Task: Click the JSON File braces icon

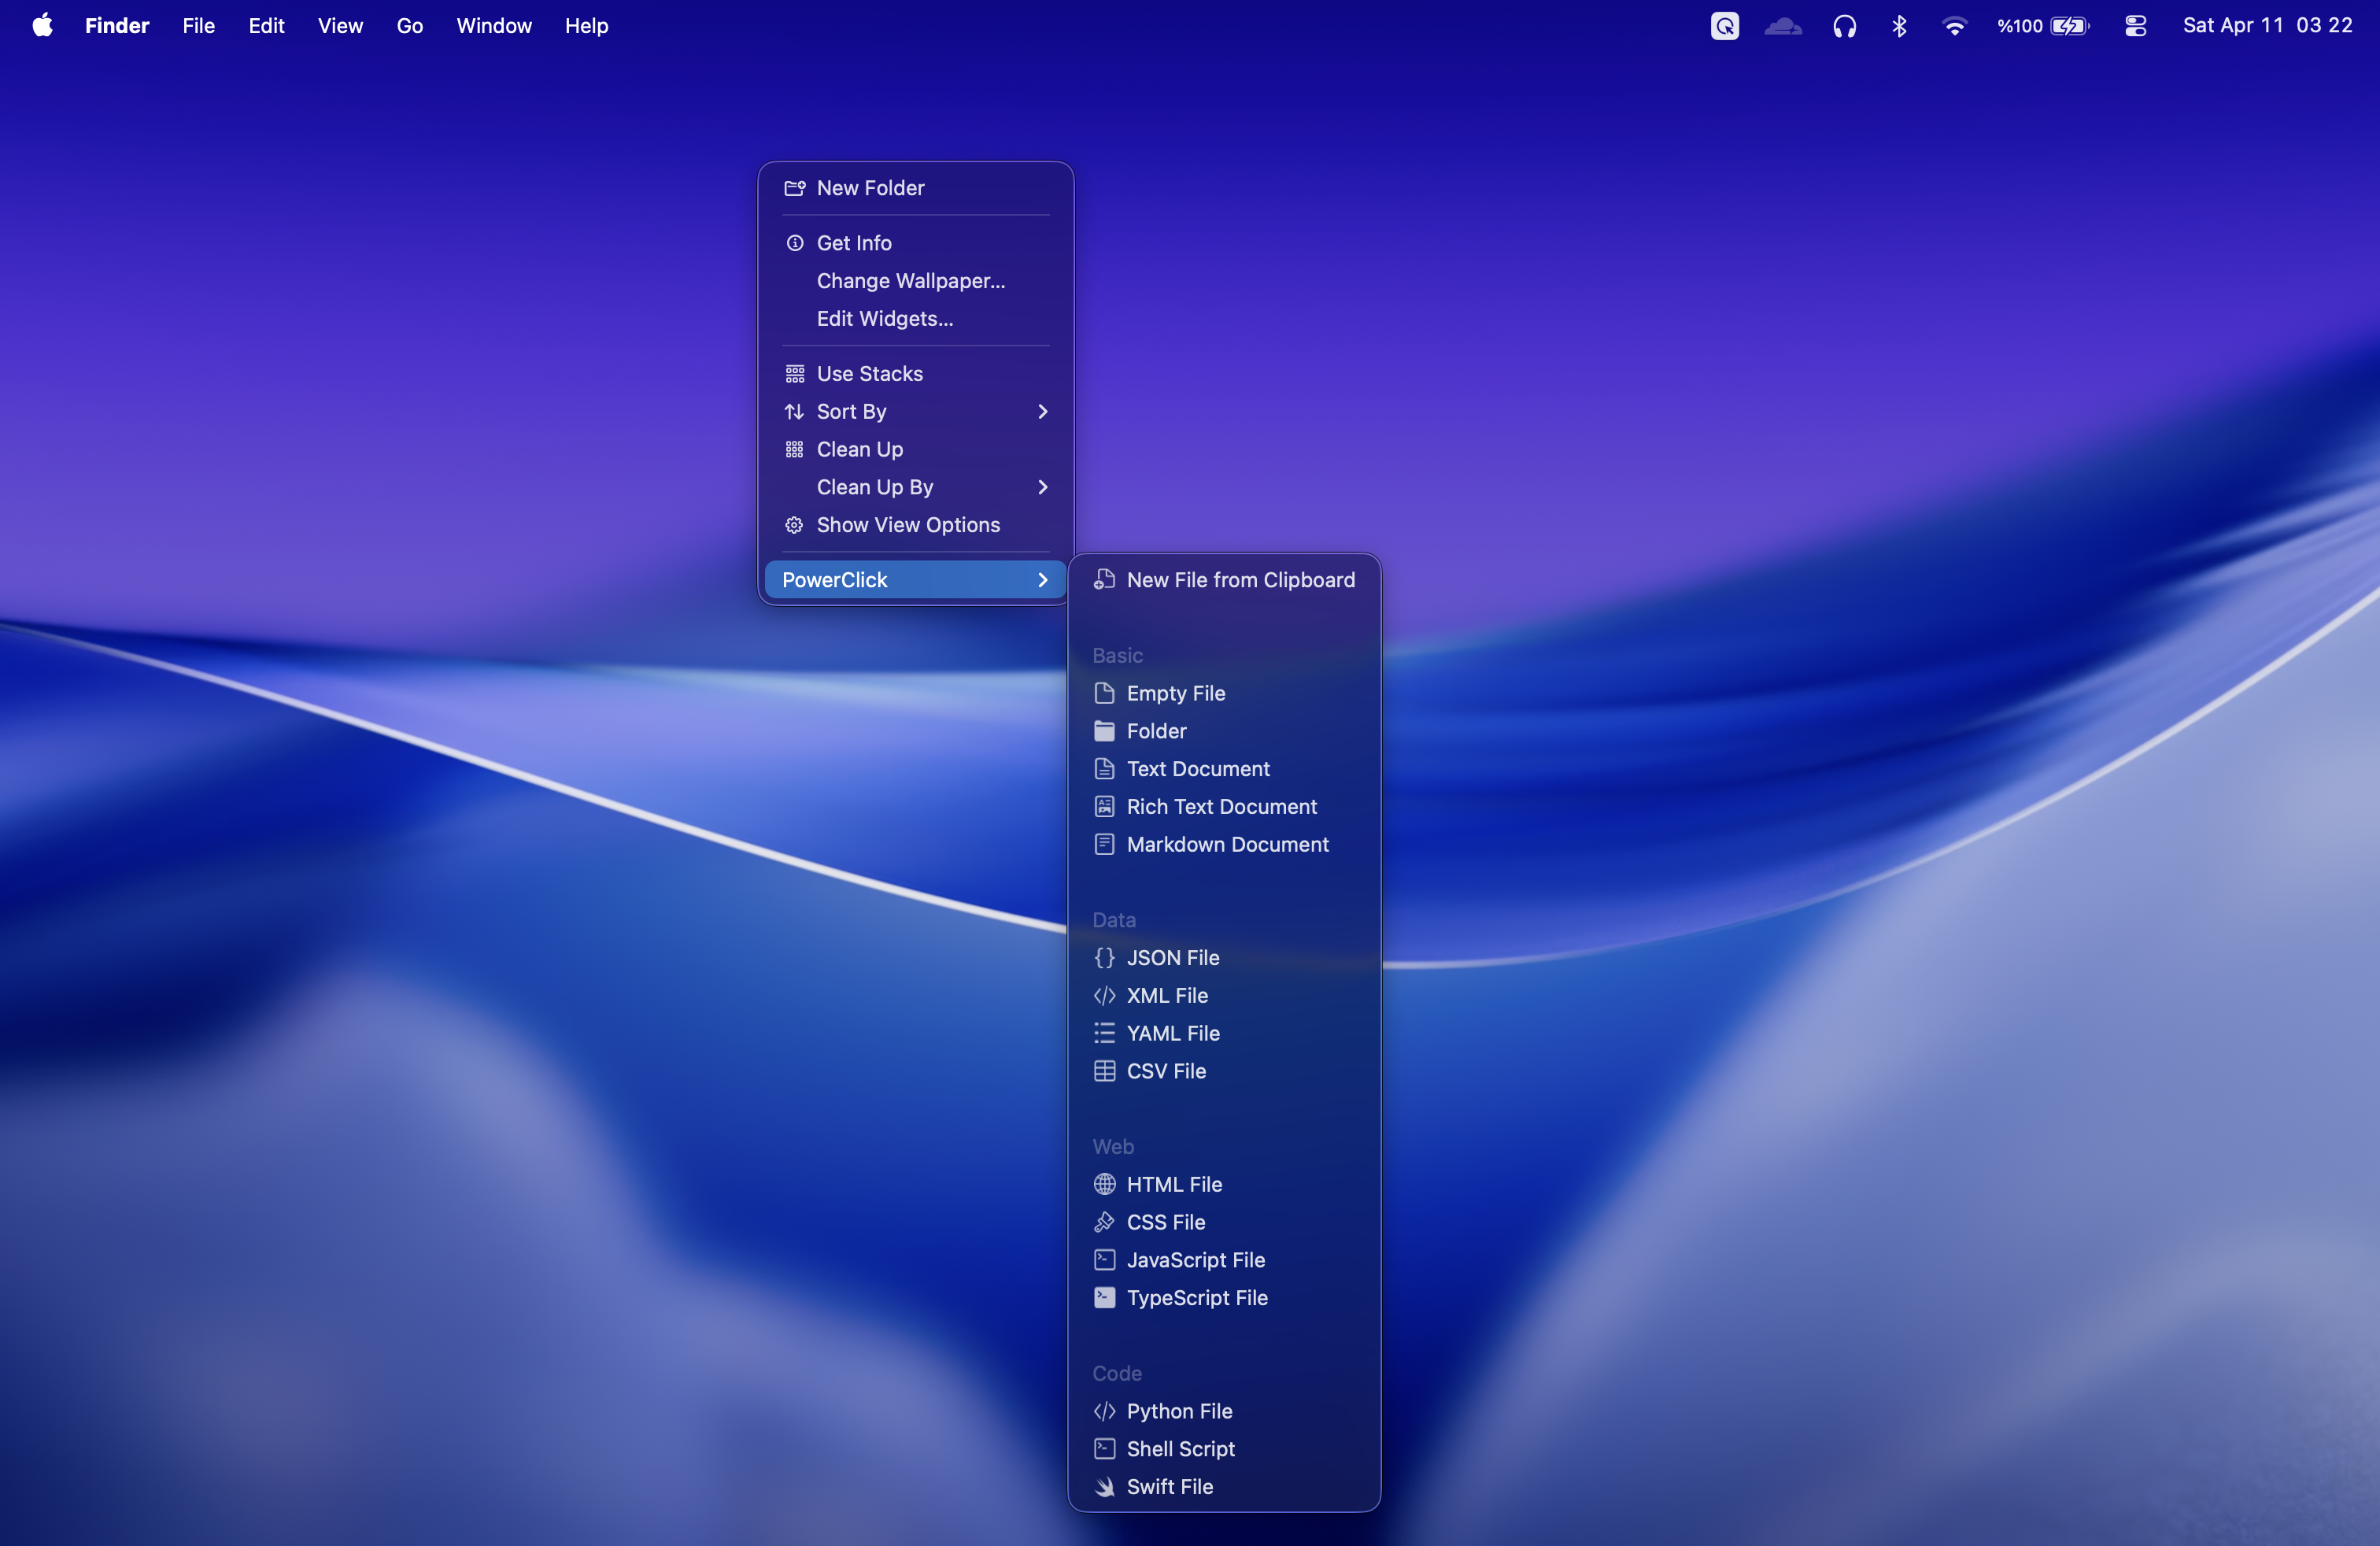Action: [1104, 958]
